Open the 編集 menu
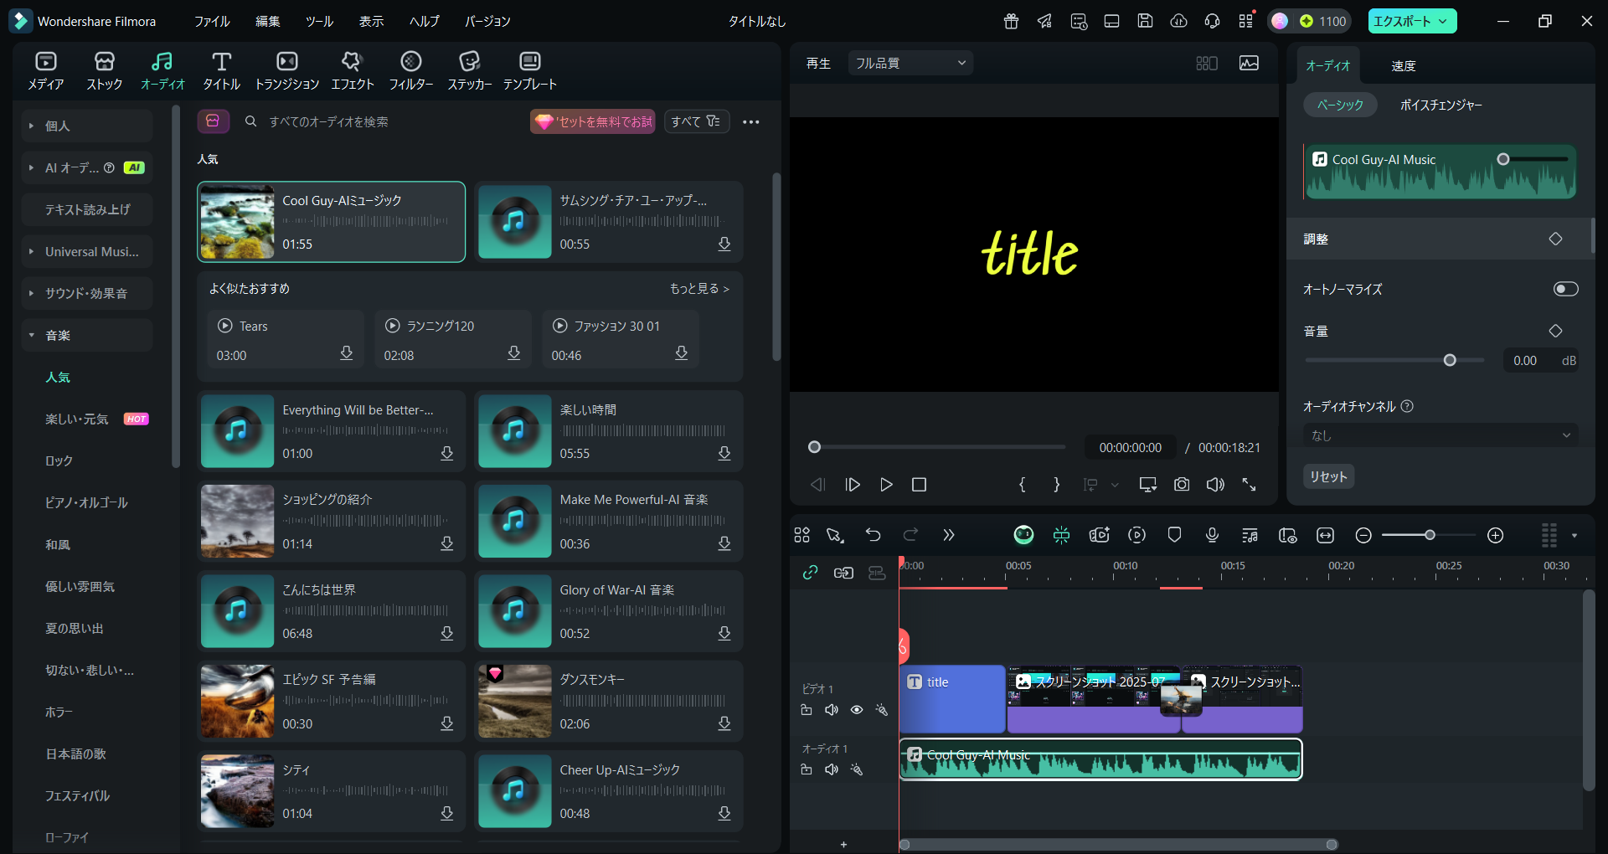Viewport: 1608px width, 854px height. coord(268,21)
